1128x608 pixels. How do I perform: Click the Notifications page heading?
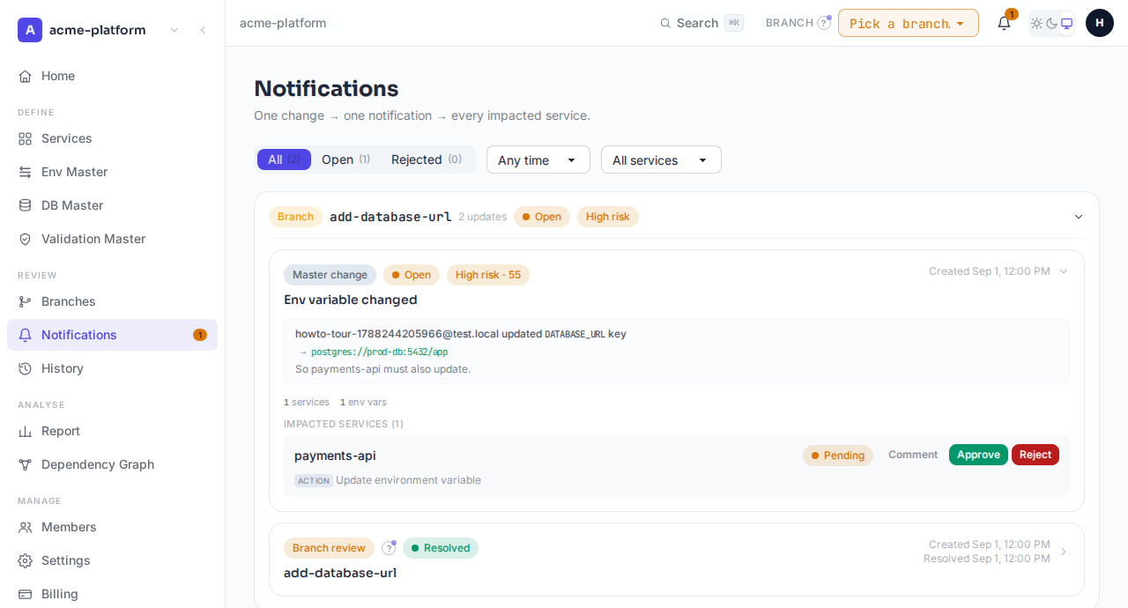coord(326,88)
